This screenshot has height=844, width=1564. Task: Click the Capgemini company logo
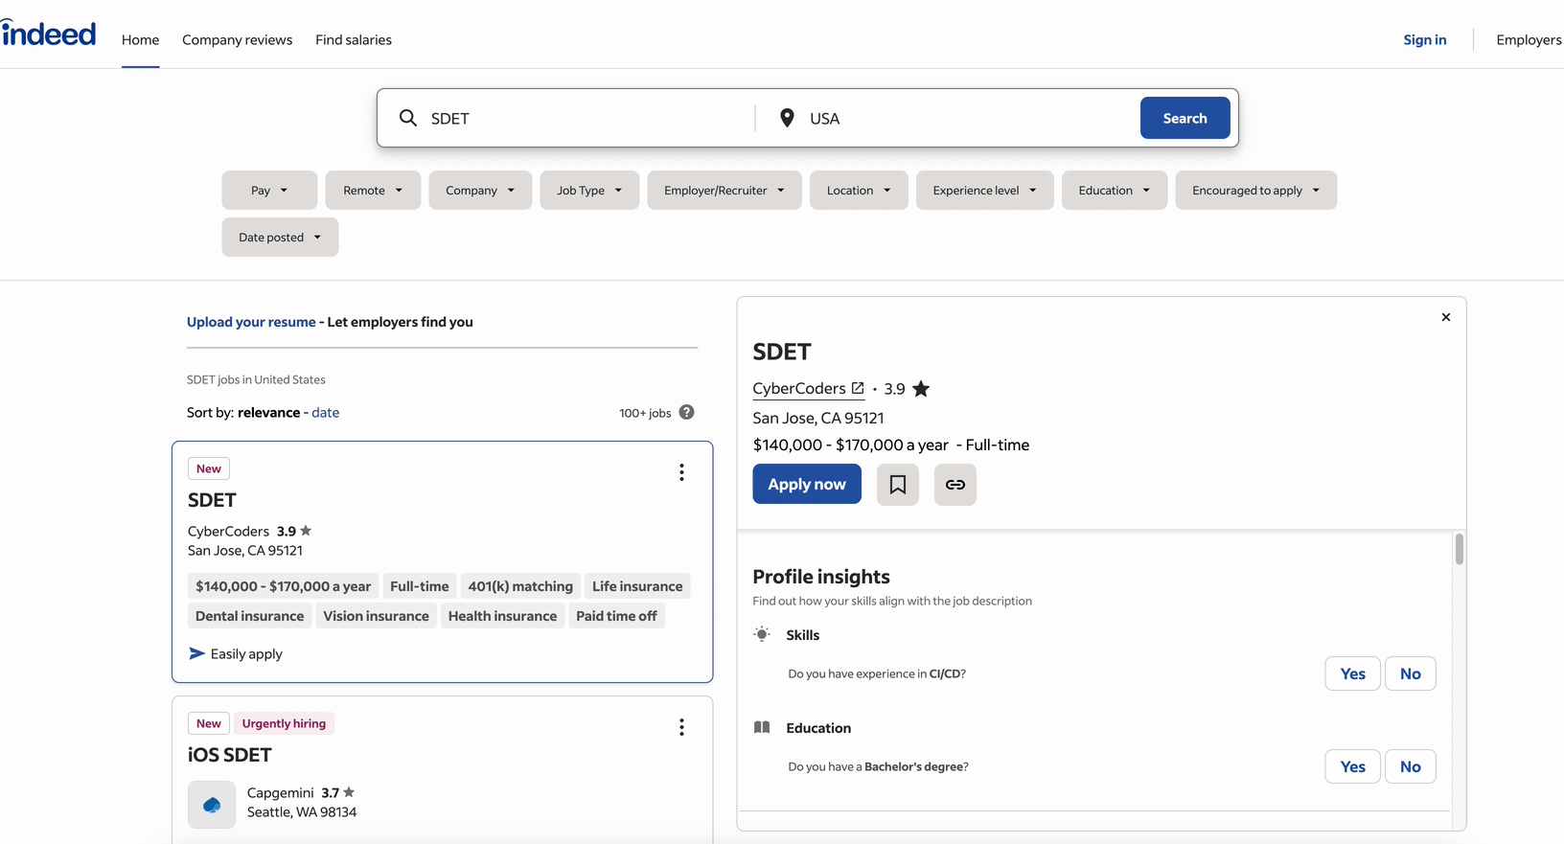(x=212, y=804)
